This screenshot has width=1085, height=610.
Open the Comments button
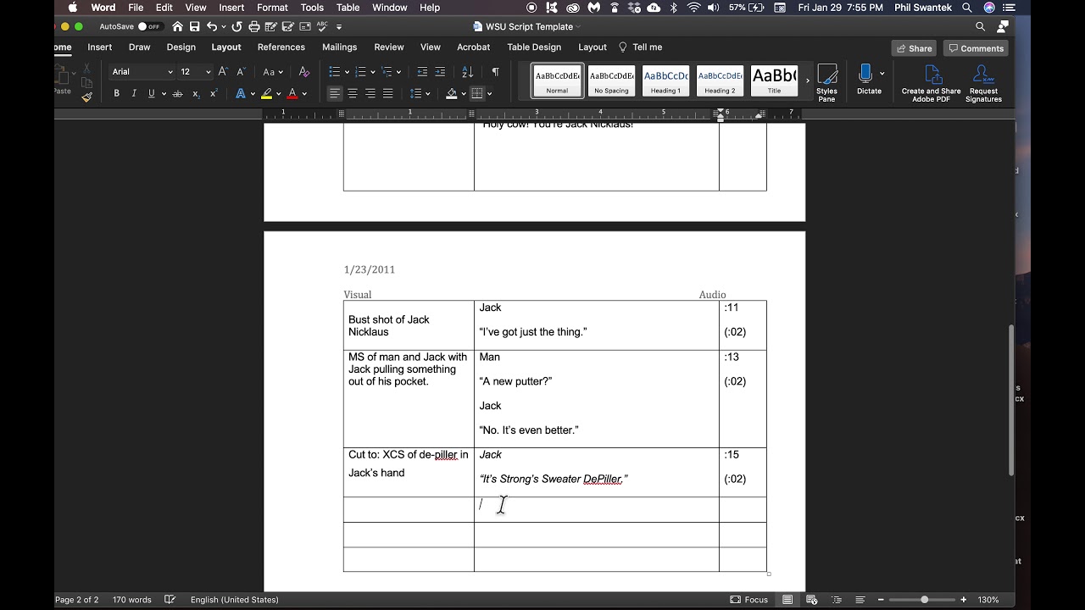[x=976, y=48]
